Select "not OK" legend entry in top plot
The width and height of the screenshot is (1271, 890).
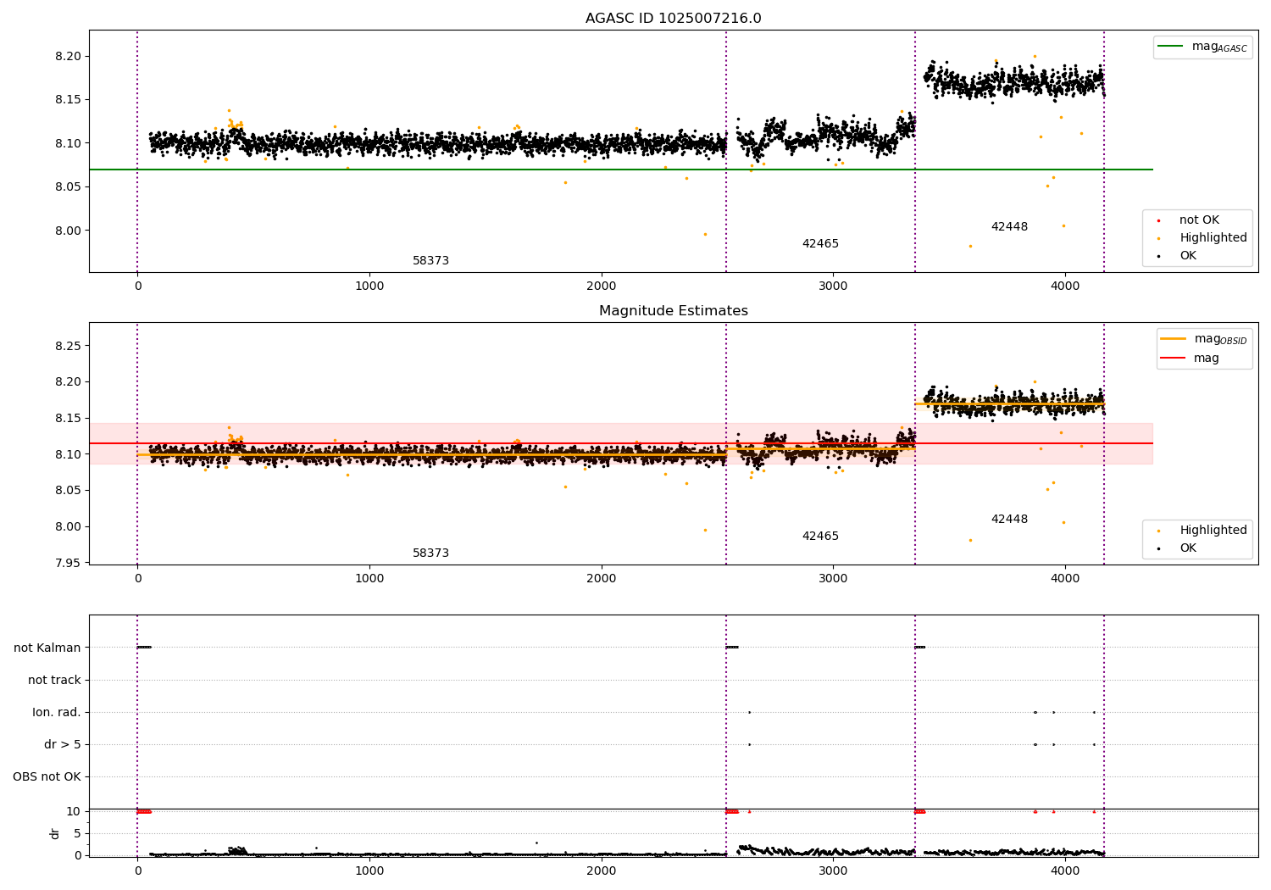1199,220
